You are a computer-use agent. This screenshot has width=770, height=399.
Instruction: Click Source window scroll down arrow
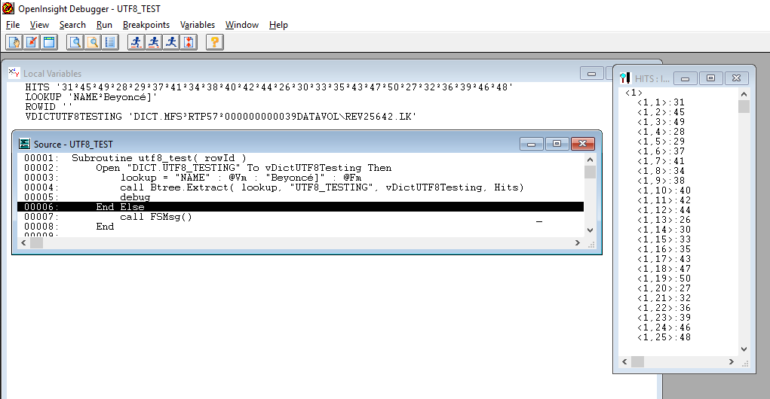(x=591, y=230)
